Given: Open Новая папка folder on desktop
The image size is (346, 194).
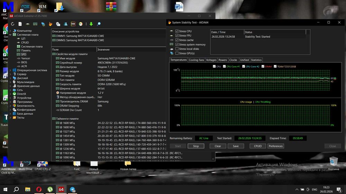Looking at the screenshot, I should pos(128,166).
